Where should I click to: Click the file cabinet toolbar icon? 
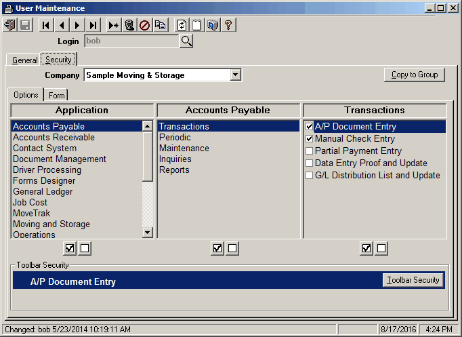pos(213,25)
